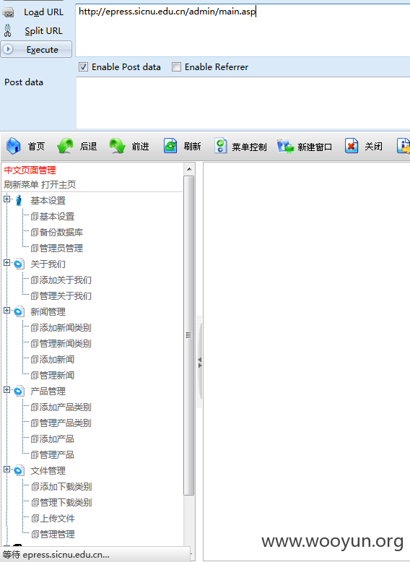Click the 前进 green forward arrow icon

pyautogui.click(x=117, y=146)
